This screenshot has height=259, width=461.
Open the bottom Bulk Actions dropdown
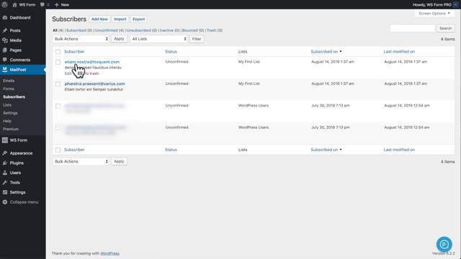click(81, 161)
